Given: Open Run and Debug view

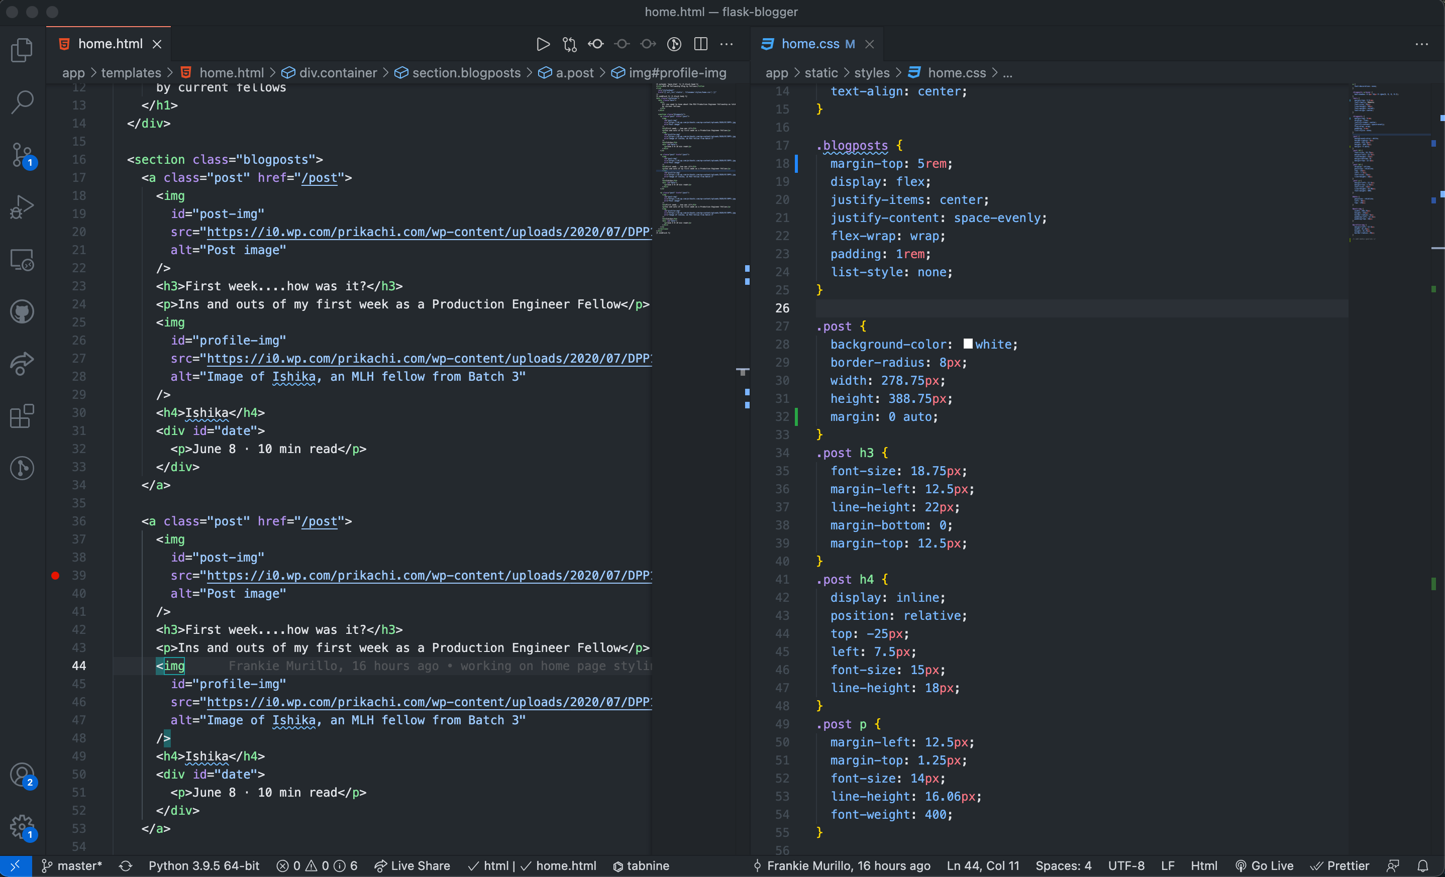Looking at the screenshot, I should click(x=22, y=207).
